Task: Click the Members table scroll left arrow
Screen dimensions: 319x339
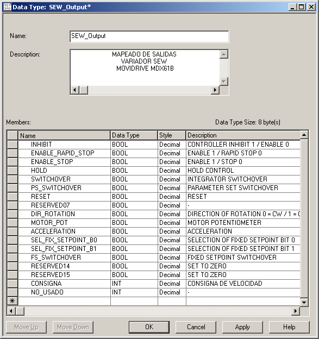Action: [x=11, y=311]
